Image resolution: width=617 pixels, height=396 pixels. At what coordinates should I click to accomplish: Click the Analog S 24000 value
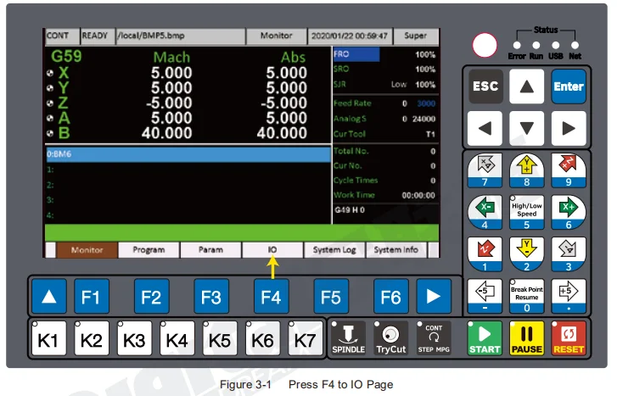click(423, 119)
